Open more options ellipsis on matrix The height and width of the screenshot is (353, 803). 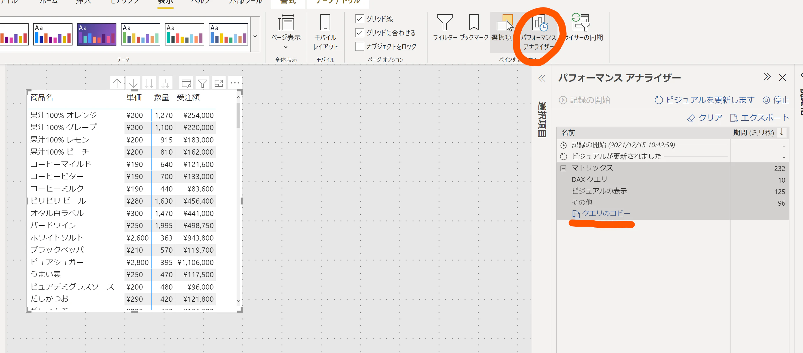[235, 83]
